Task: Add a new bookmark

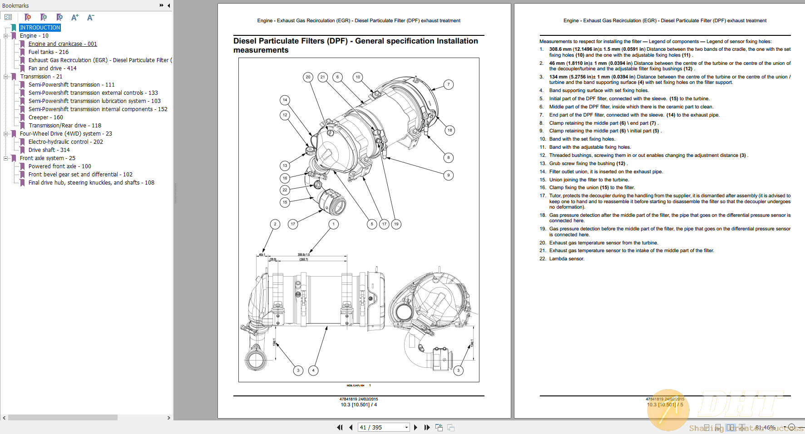Action: click(x=44, y=17)
